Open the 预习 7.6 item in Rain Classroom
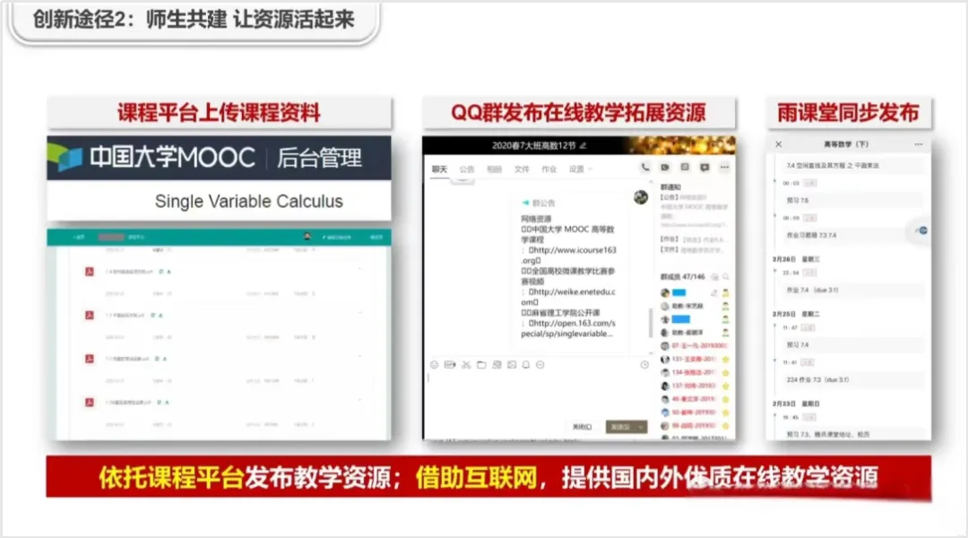The image size is (968, 538). click(854, 201)
